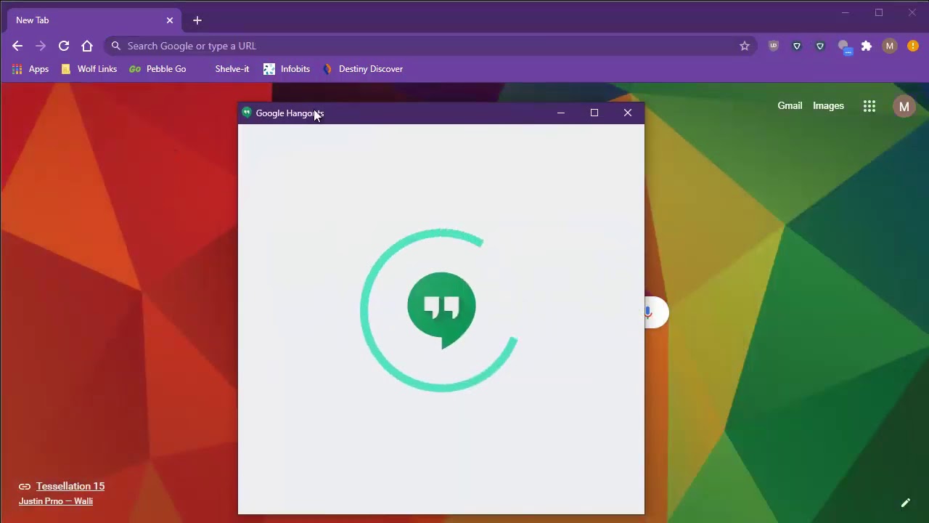Screen dimensions: 929x523
Task: Close the Google Hangouts window
Action: point(628,113)
